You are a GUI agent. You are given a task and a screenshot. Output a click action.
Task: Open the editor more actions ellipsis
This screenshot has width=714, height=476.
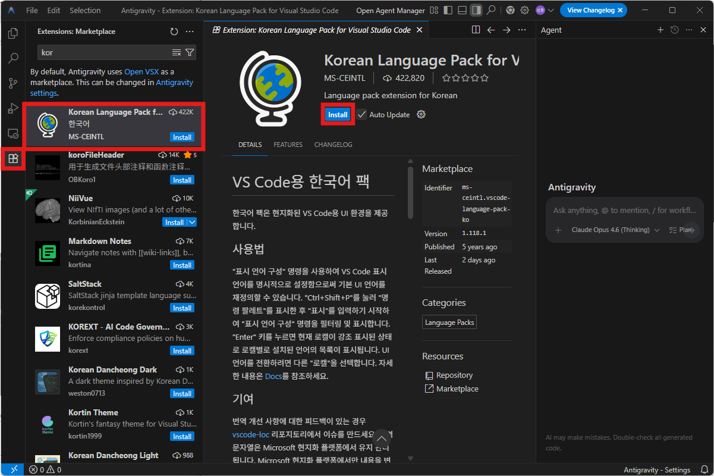point(522,30)
